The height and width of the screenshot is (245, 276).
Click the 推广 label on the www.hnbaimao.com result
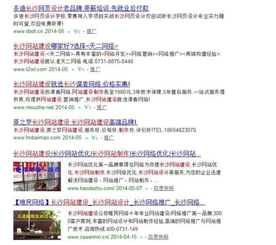point(109,138)
